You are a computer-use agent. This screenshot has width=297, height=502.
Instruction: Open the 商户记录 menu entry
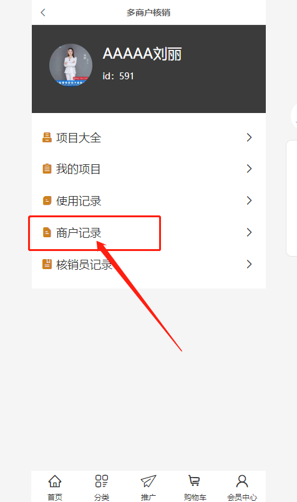[149, 233]
